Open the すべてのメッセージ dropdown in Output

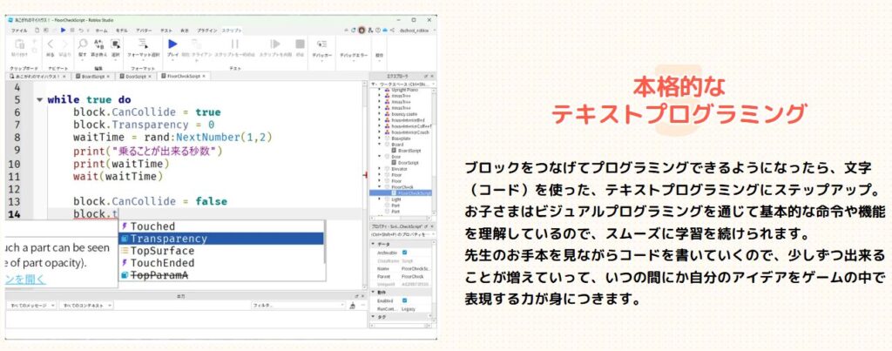click(31, 306)
